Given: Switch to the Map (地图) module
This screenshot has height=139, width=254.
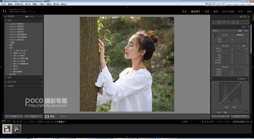Looking at the screenshot, I should tap(207, 12).
